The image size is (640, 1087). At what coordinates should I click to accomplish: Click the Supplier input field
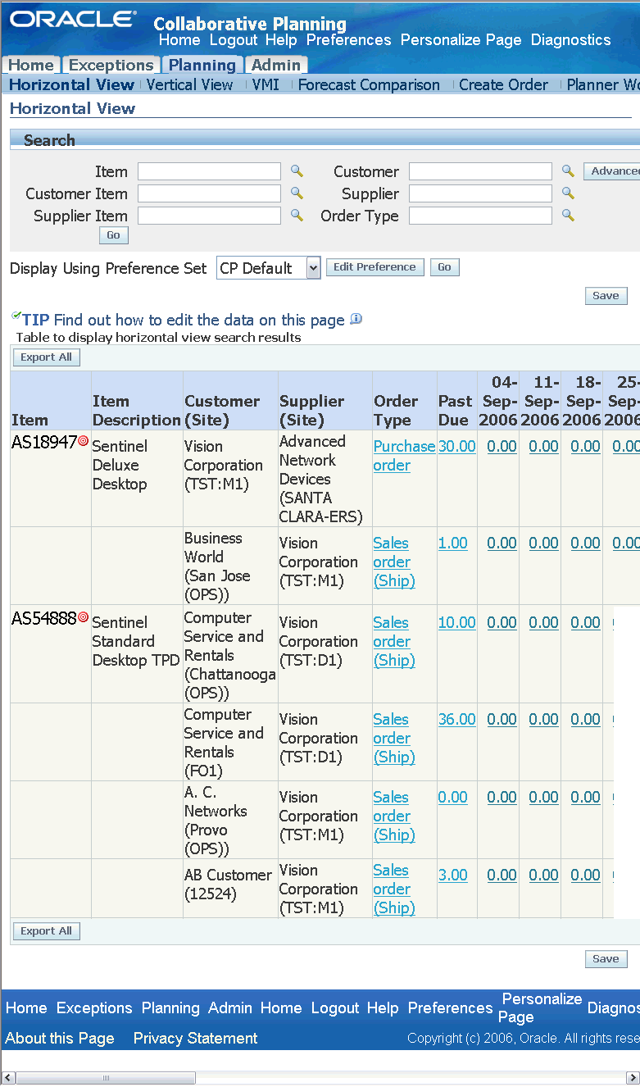point(480,193)
